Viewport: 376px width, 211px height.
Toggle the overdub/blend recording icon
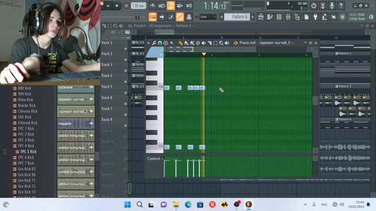[x=180, y=5]
